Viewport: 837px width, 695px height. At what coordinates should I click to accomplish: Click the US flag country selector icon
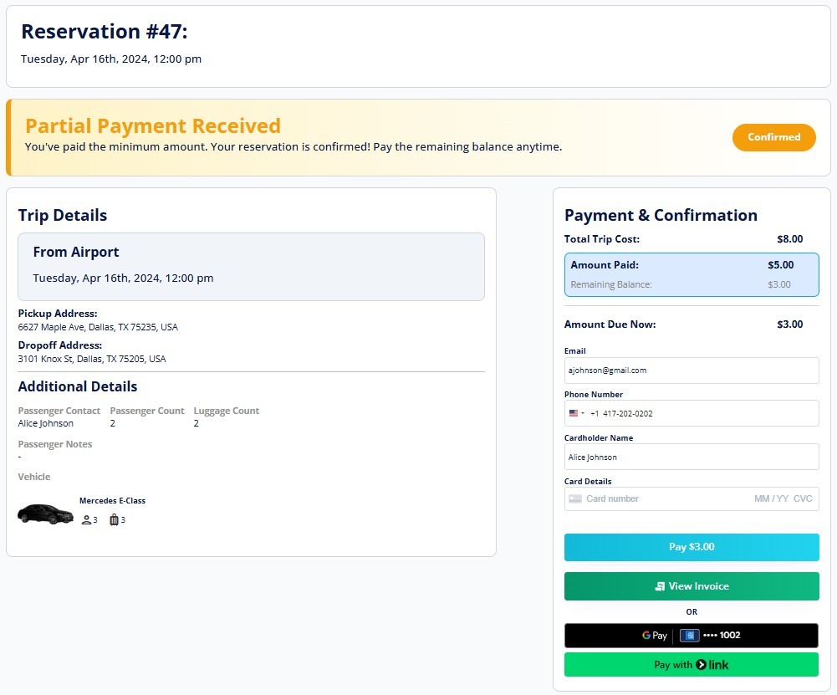click(574, 413)
